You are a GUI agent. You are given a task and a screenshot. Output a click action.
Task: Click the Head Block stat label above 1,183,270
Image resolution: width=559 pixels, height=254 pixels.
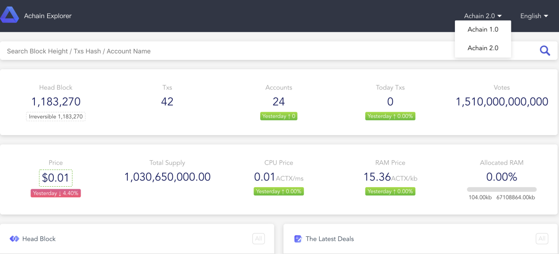tap(56, 88)
